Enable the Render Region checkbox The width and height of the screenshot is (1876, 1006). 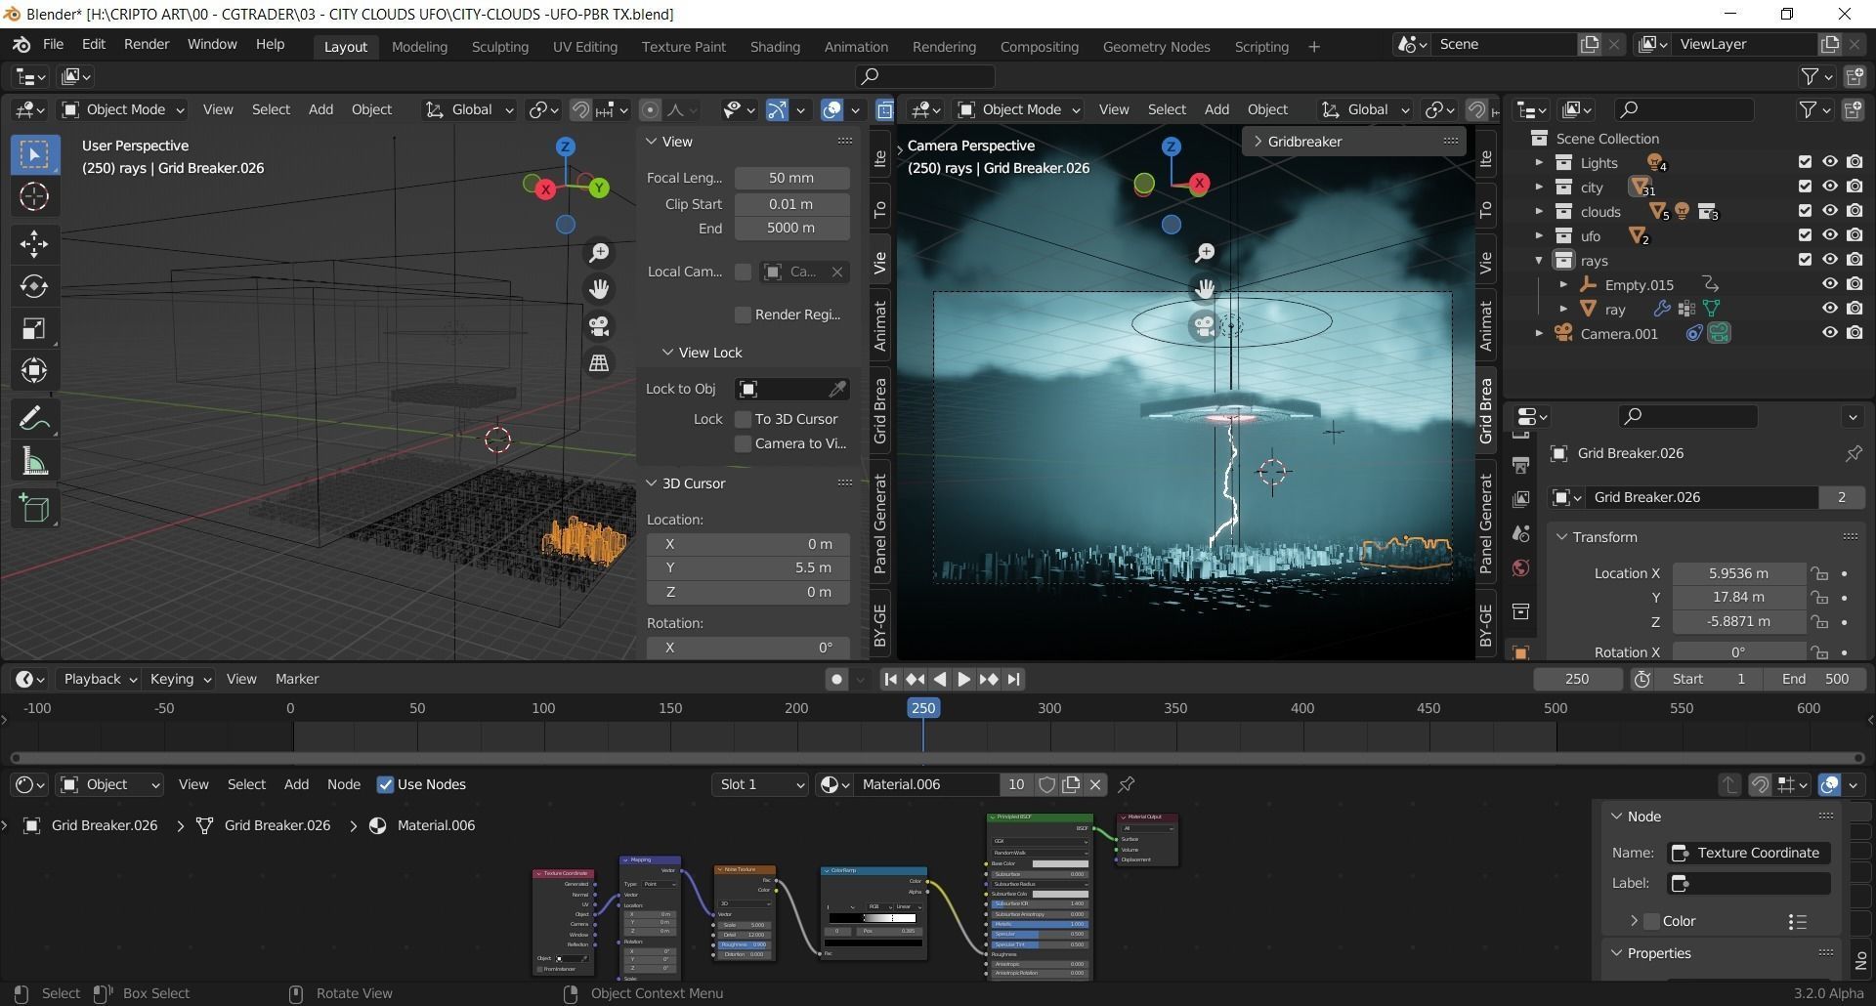click(743, 314)
